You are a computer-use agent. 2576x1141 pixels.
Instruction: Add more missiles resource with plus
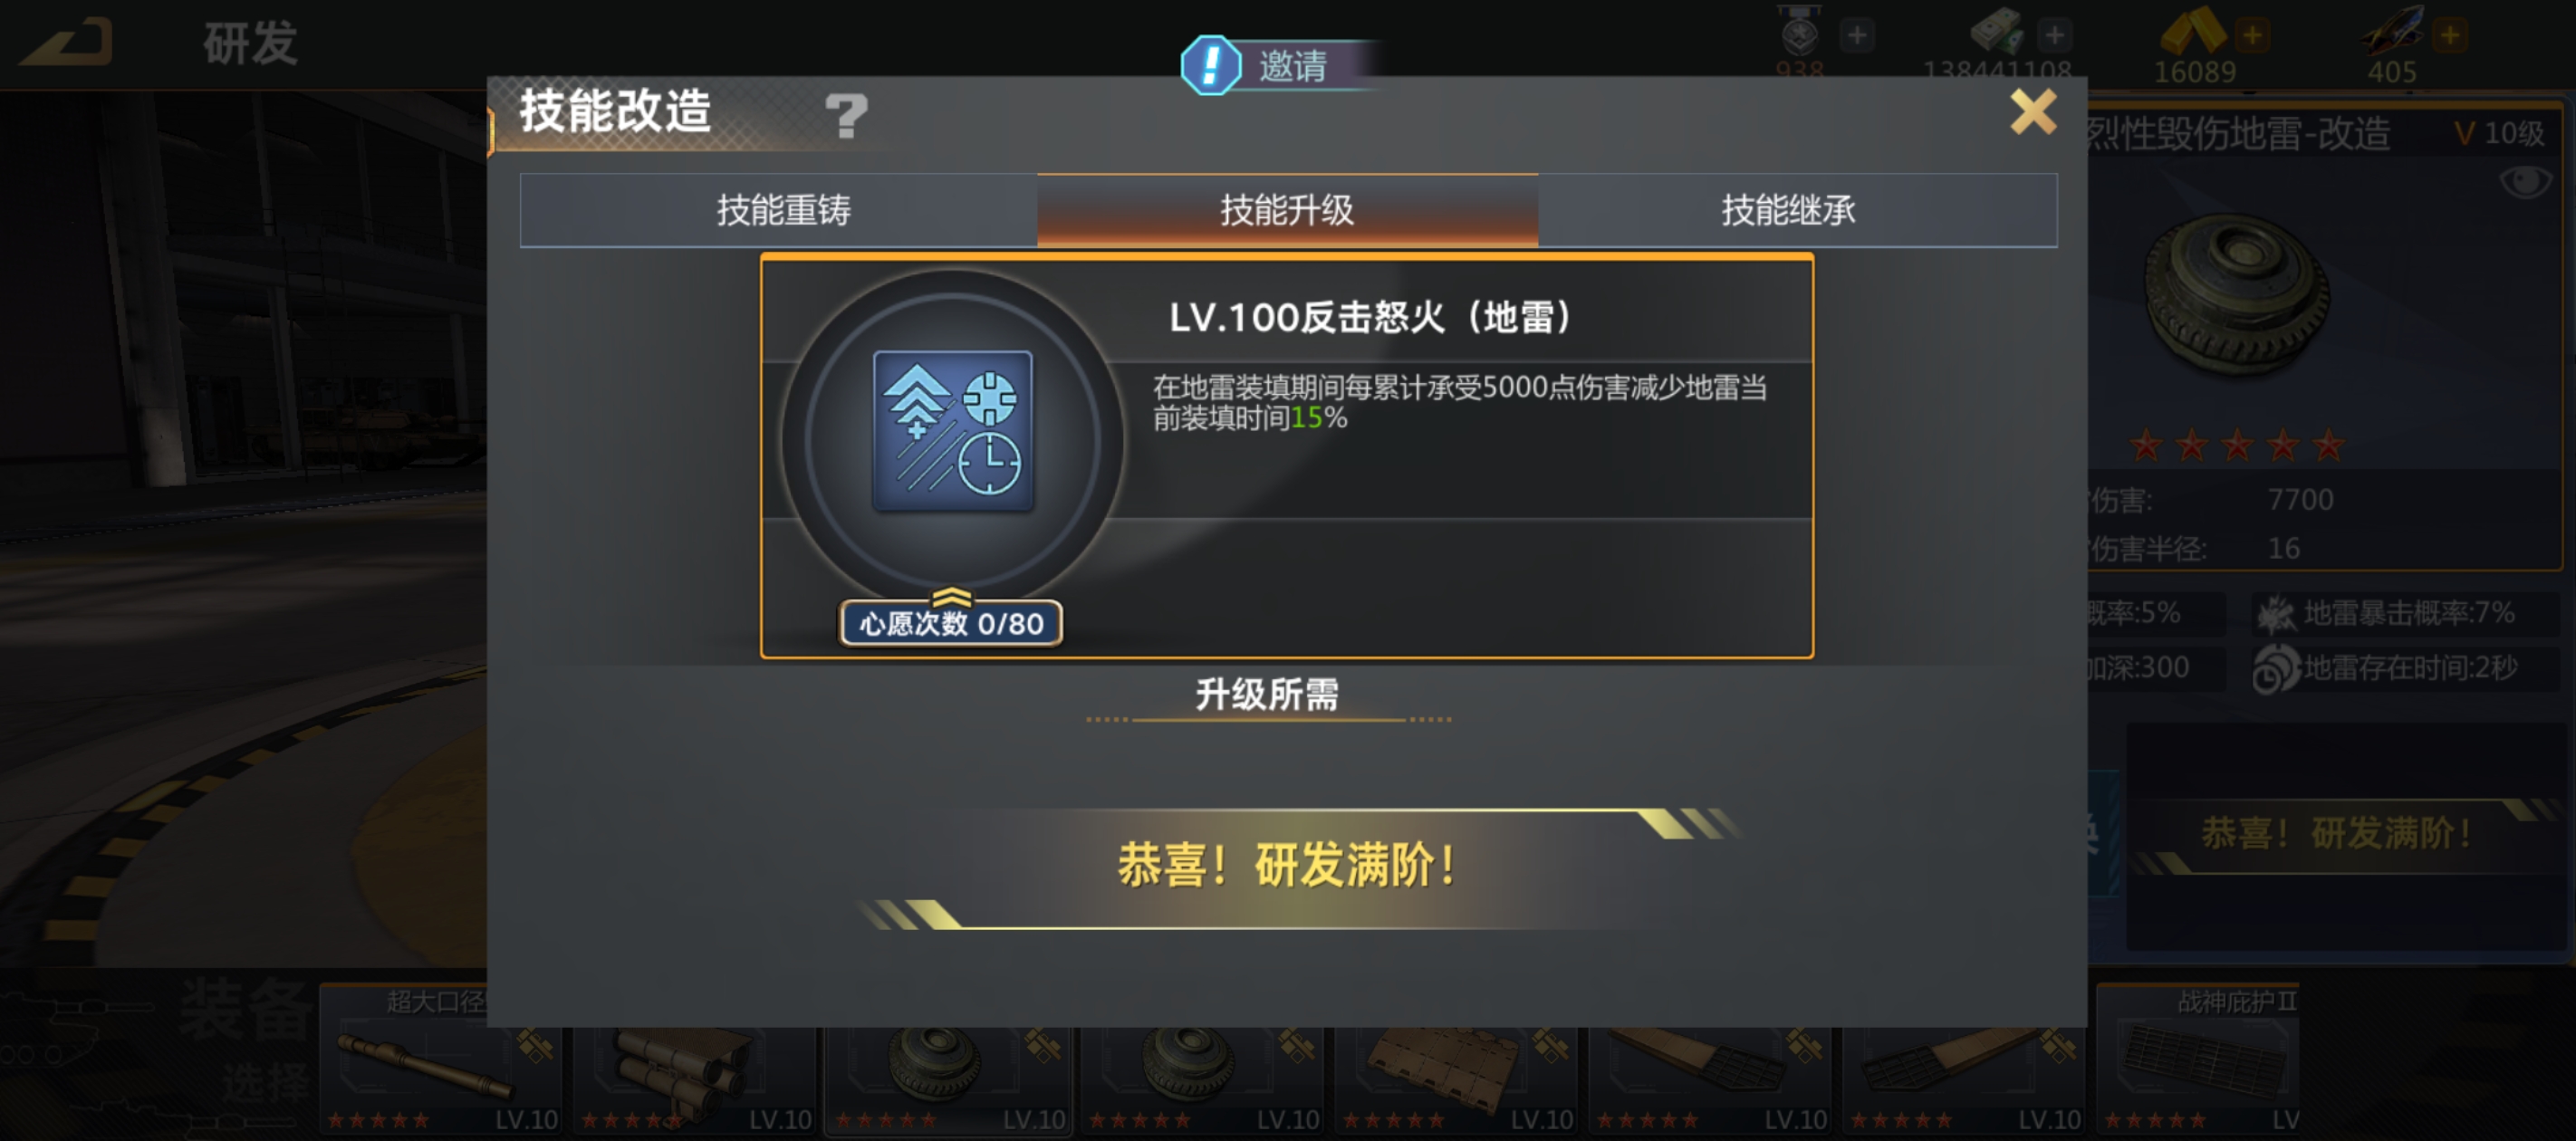tap(2450, 36)
